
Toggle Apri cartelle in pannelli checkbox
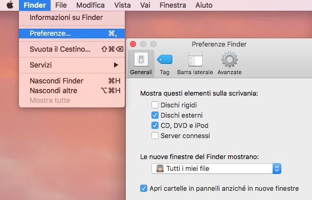pyautogui.click(x=144, y=188)
